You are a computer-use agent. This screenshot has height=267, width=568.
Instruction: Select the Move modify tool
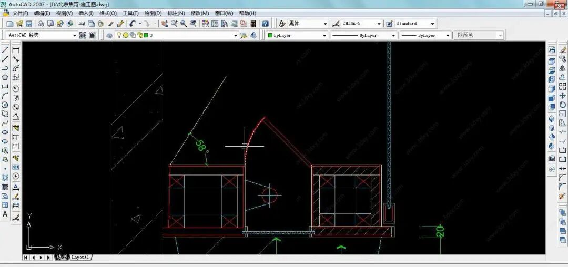tap(562, 96)
